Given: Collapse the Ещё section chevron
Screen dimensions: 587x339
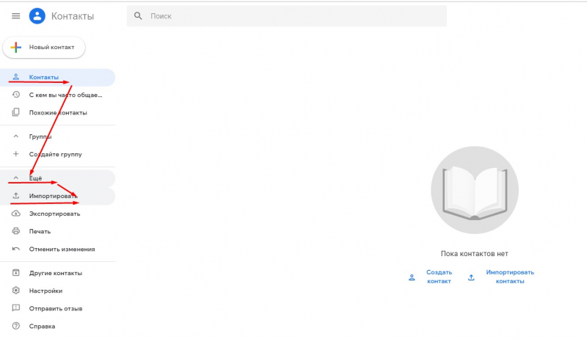Looking at the screenshot, I should [15, 178].
